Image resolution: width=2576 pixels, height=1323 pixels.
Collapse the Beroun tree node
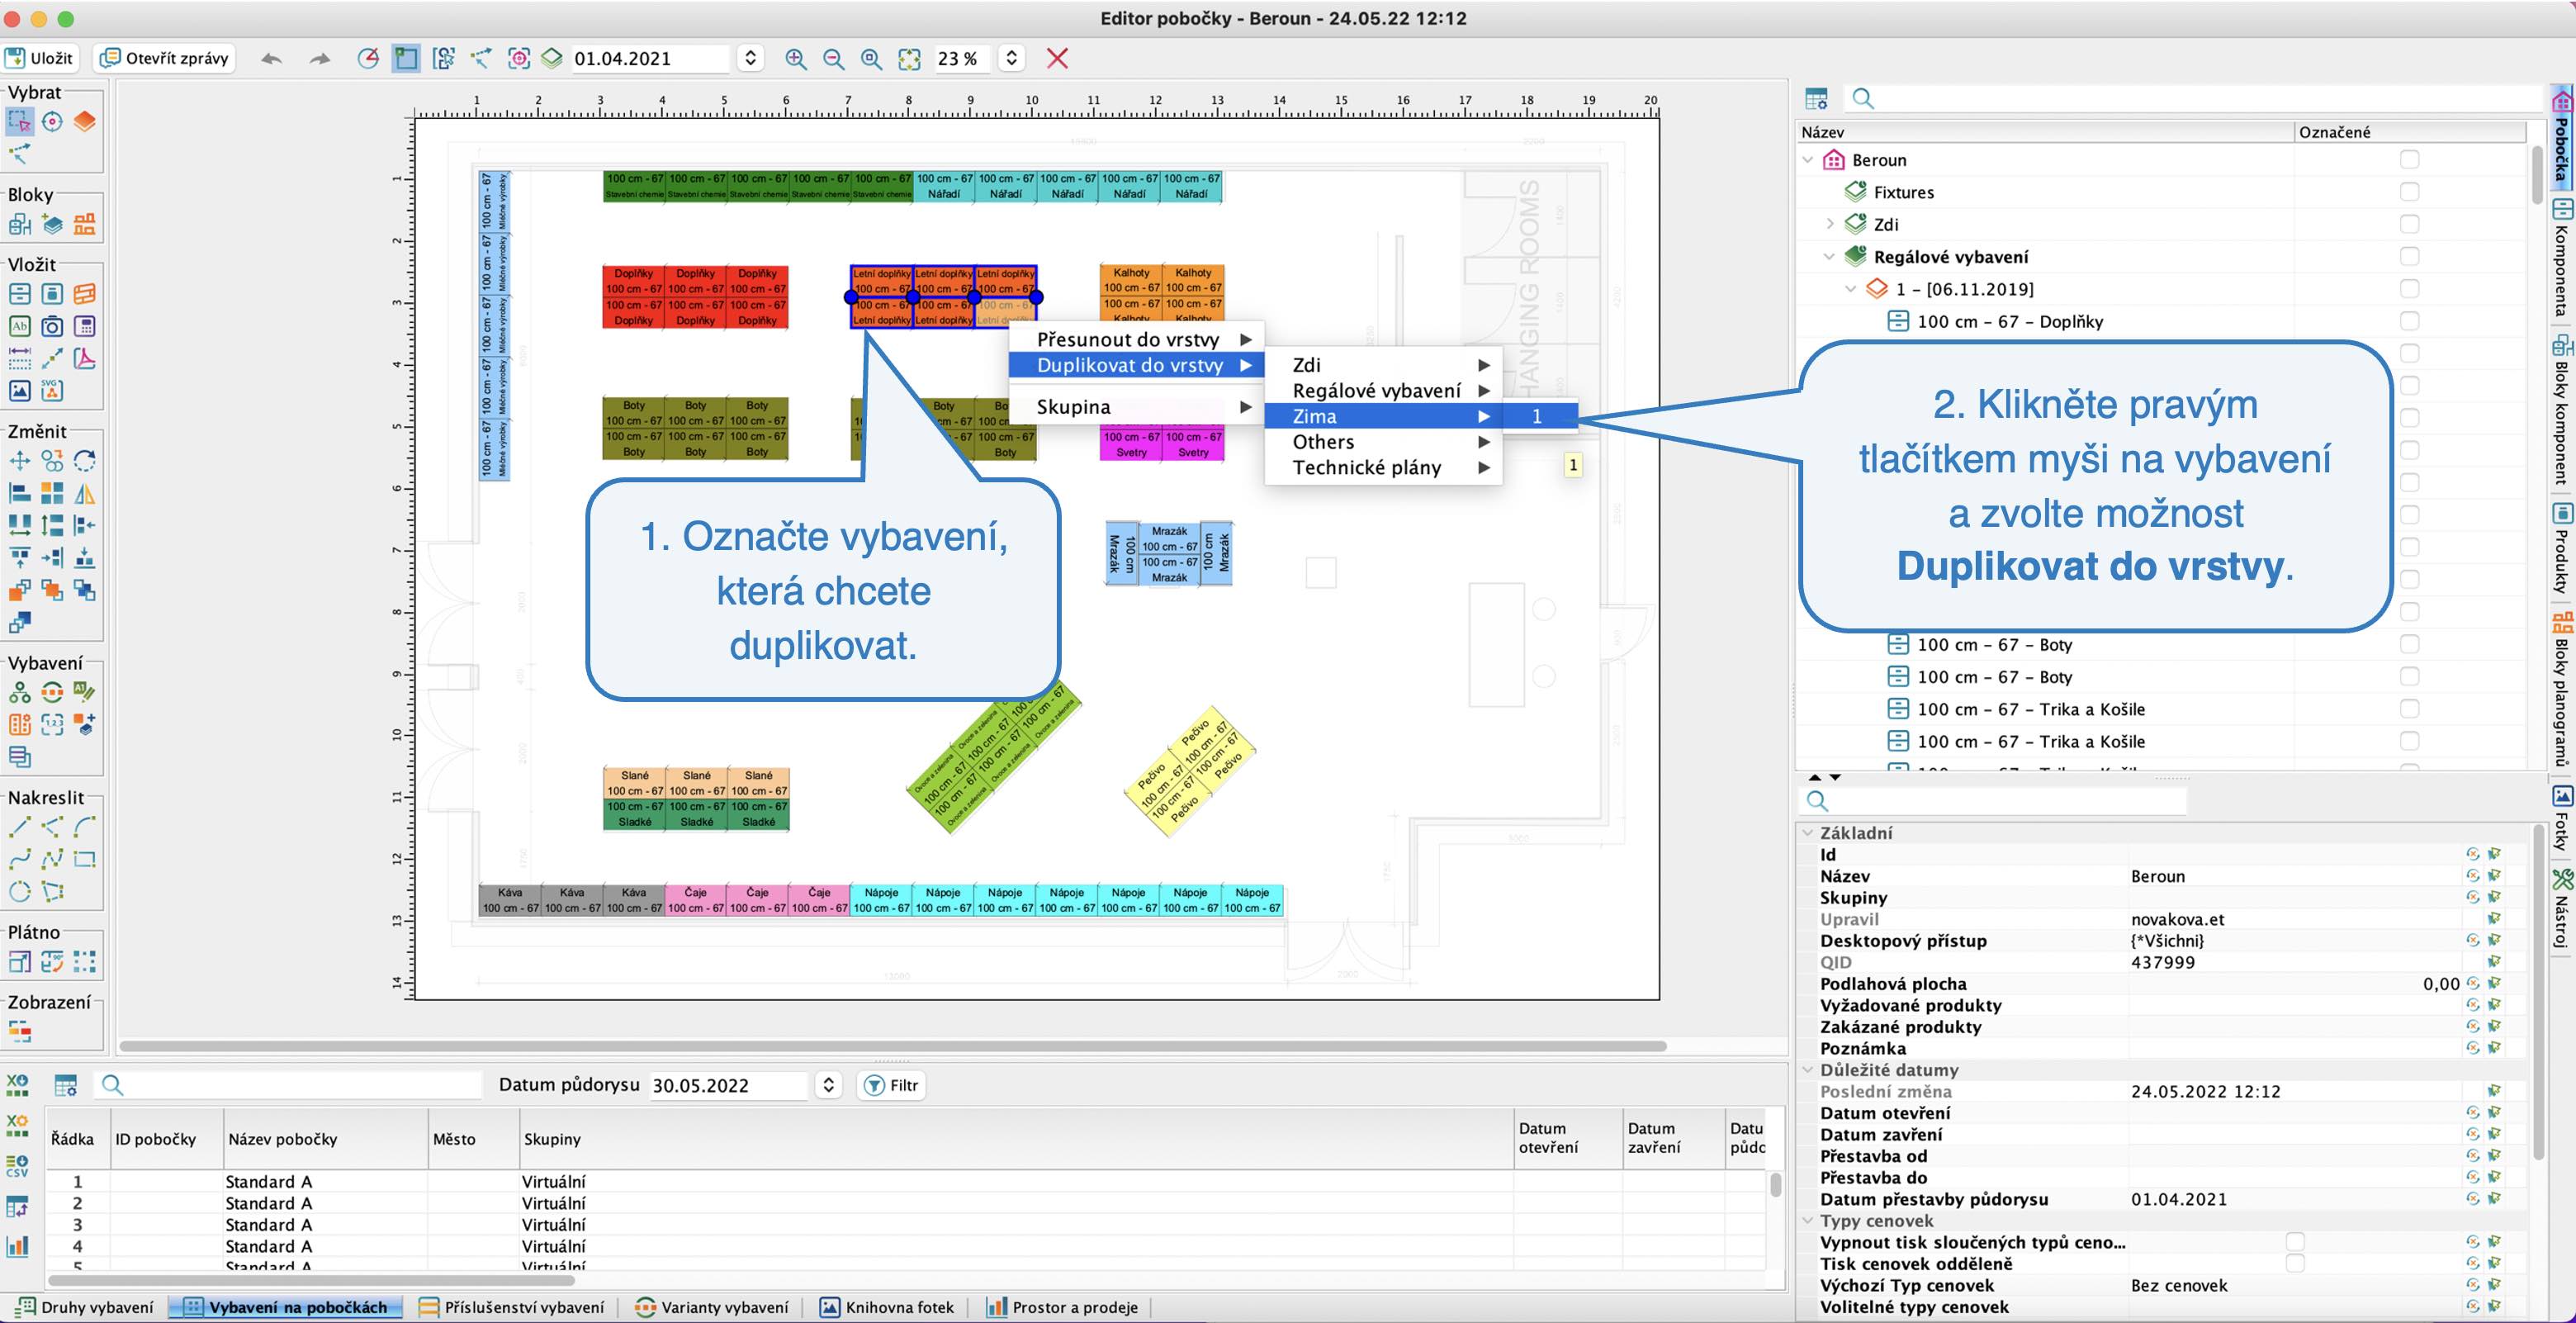1808,160
